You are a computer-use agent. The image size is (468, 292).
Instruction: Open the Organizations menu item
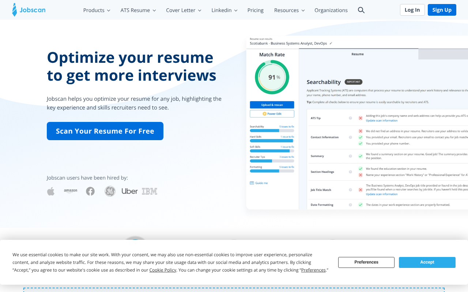pyautogui.click(x=331, y=10)
